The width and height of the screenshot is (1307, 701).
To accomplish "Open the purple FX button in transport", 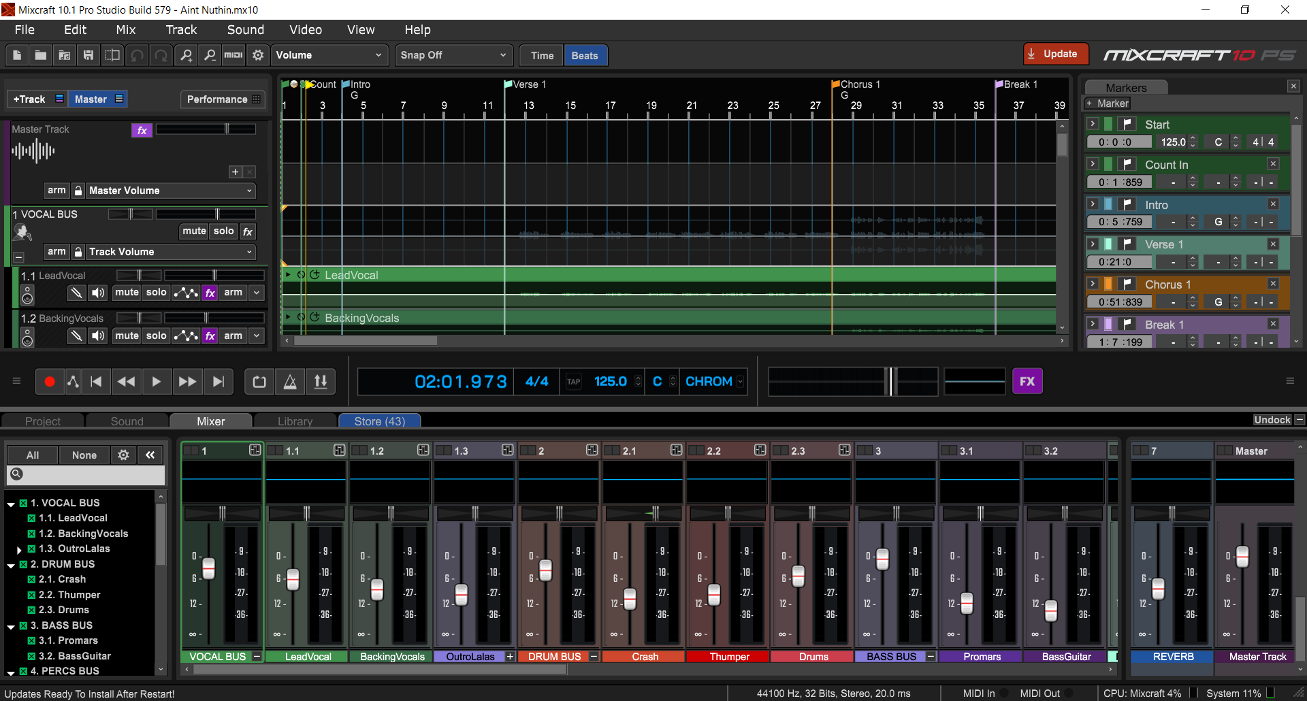I will [1027, 382].
